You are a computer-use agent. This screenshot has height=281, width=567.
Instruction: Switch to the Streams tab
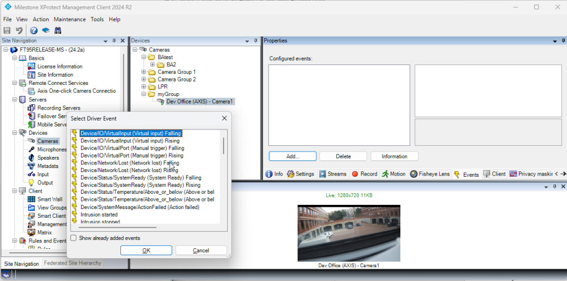[x=333, y=174]
